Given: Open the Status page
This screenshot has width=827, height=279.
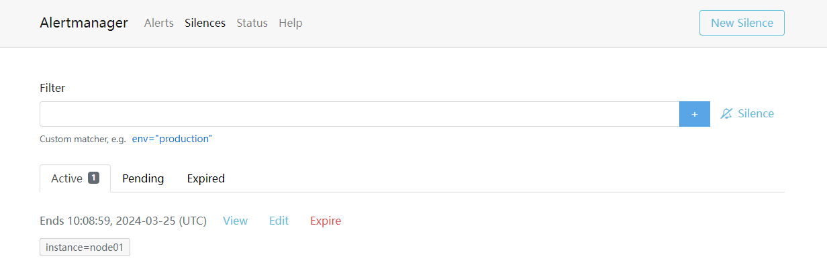Looking at the screenshot, I should [252, 23].
